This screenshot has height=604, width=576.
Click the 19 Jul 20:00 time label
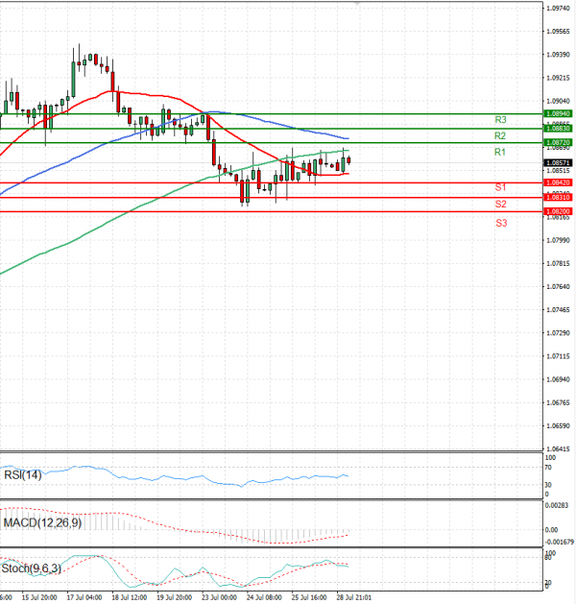point(175,597)
